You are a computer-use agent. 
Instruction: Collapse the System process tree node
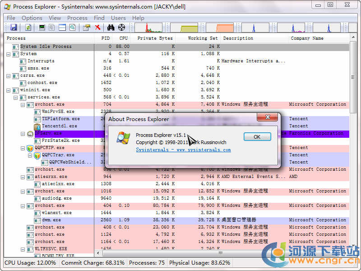pyautogui.click(x=9, y=54)
